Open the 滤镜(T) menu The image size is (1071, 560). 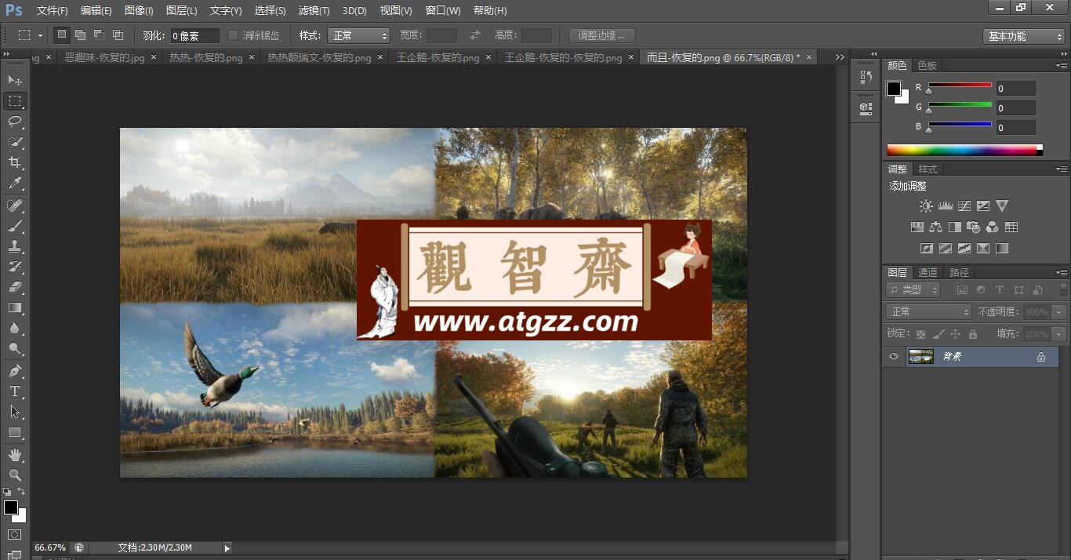point(314,10)
